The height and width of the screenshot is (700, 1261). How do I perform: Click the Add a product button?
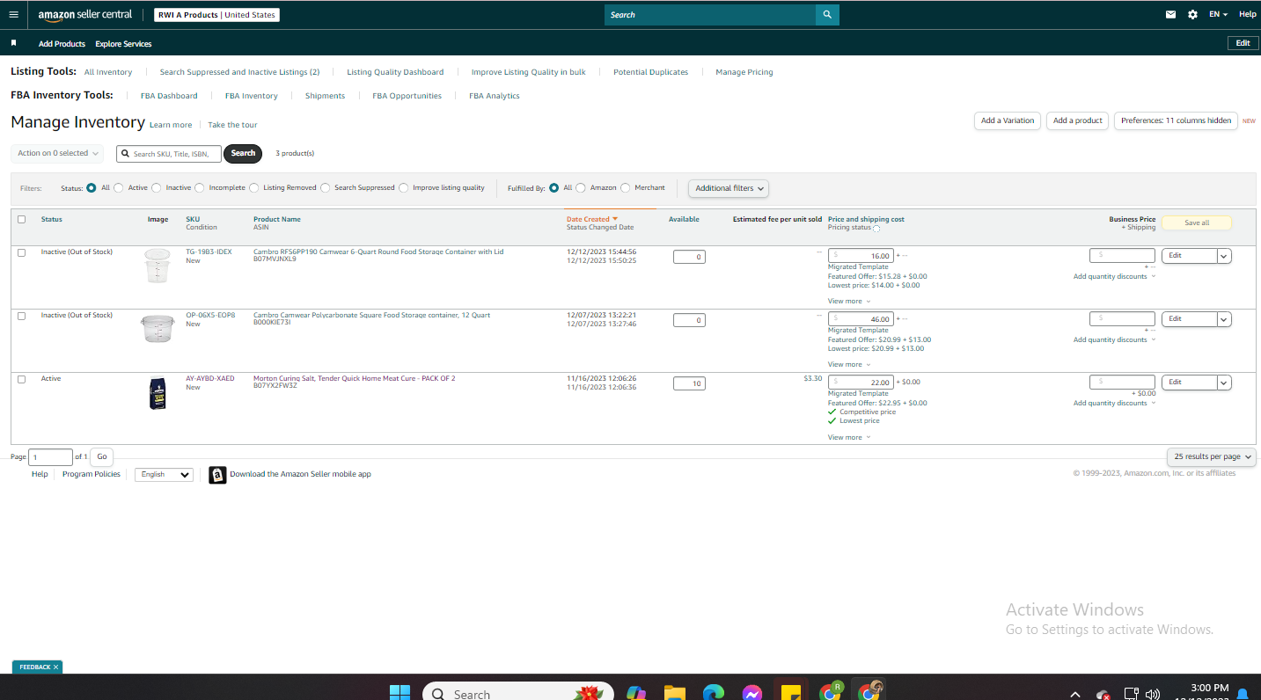tap(1077, 120)
